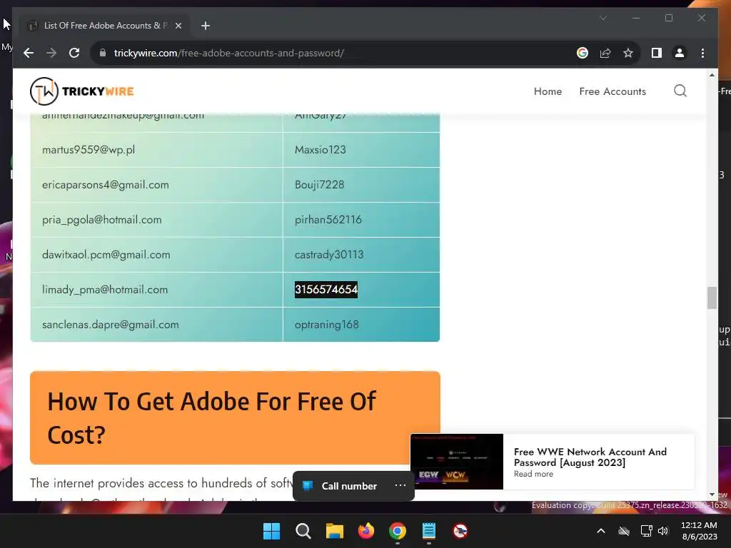Select password Bouji7228

tap(319, 185)
